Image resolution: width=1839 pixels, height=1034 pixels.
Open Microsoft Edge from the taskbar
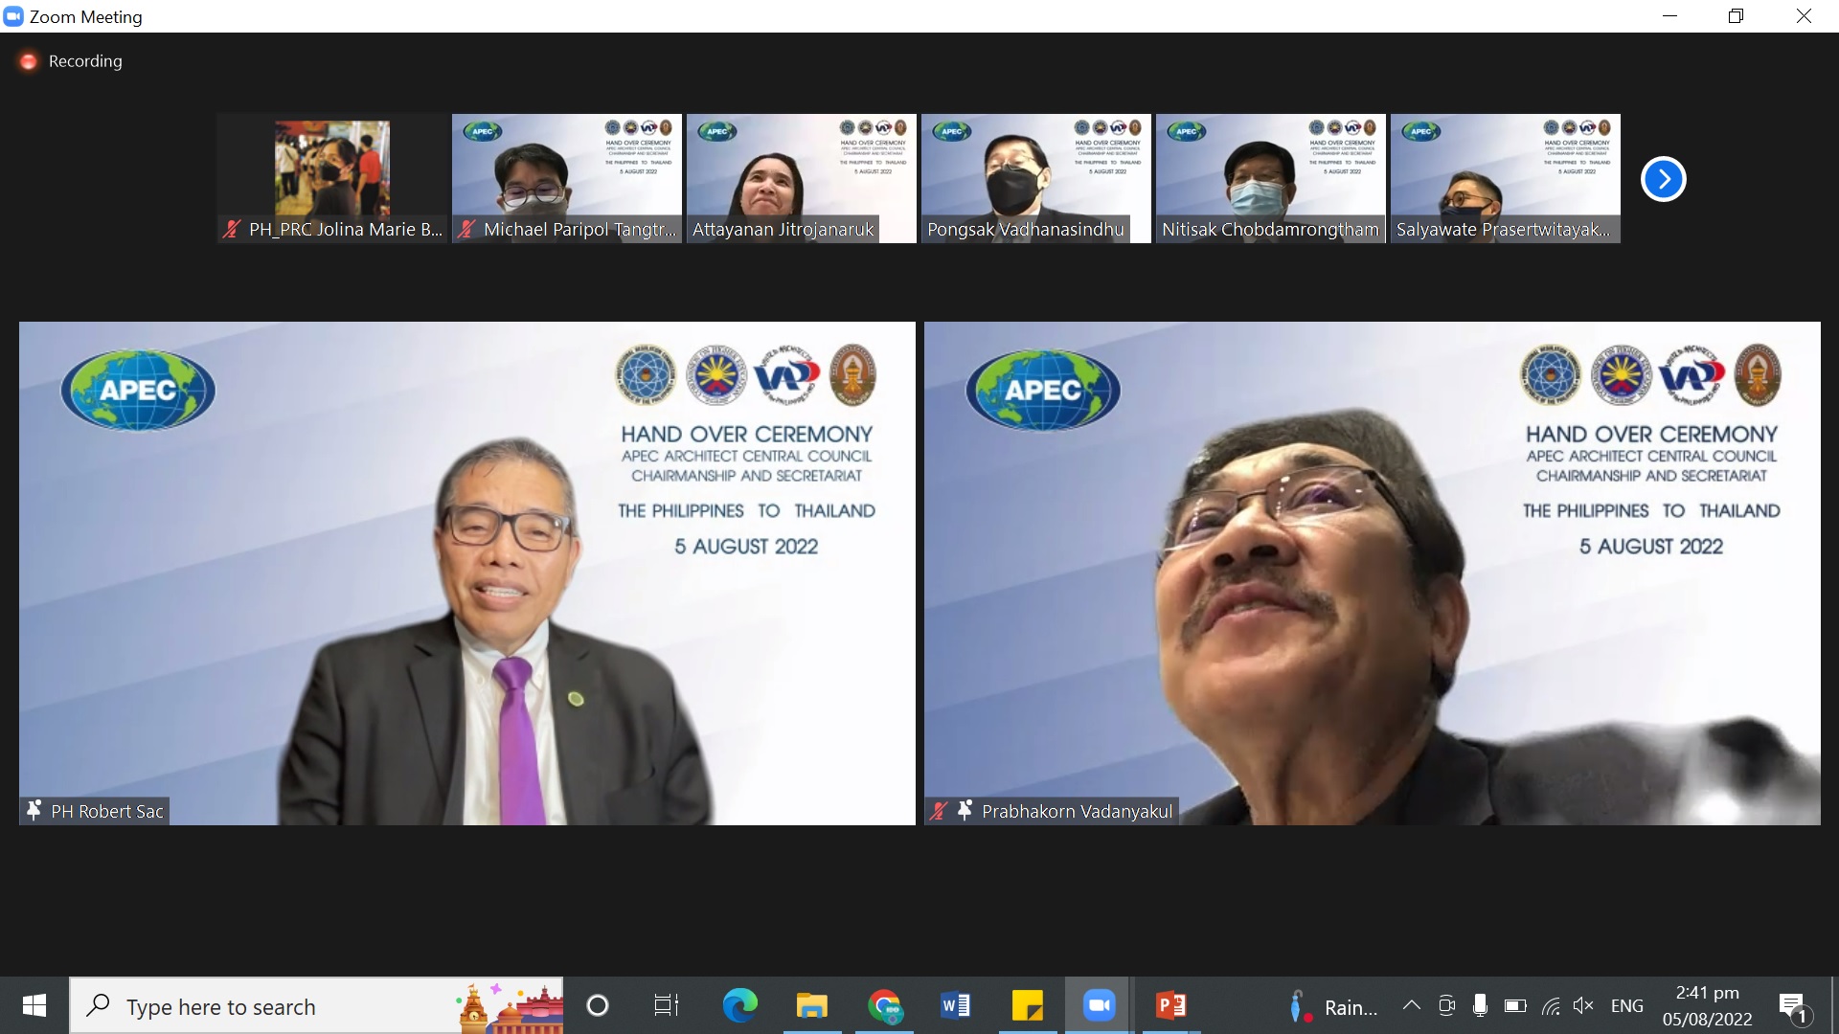coord(739,1005)
